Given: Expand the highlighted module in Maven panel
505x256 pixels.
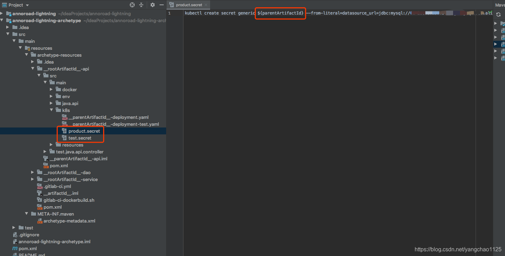Looking at the screenshot, I should [496, 44].
